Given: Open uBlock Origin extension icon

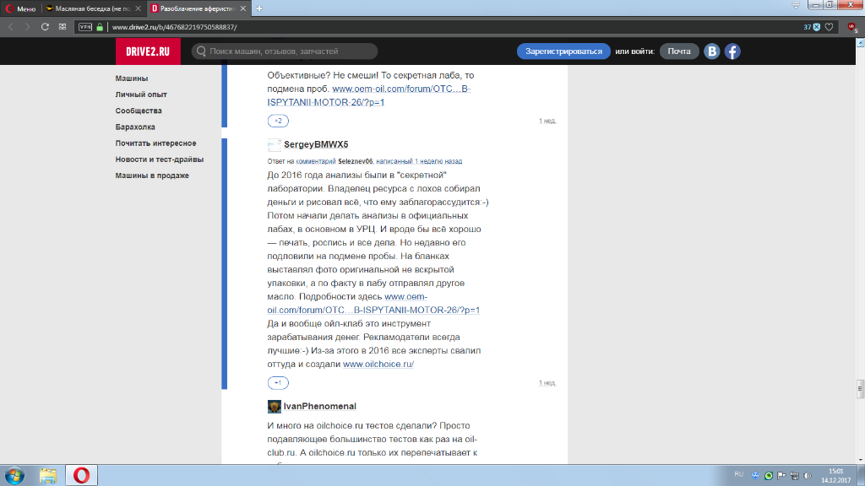Looking at the screenshot, I should pos(852,27).
